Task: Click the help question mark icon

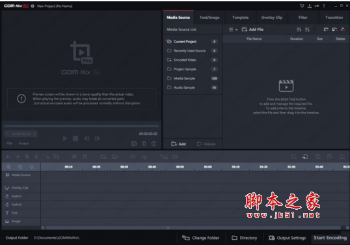Action: point(324,6)
